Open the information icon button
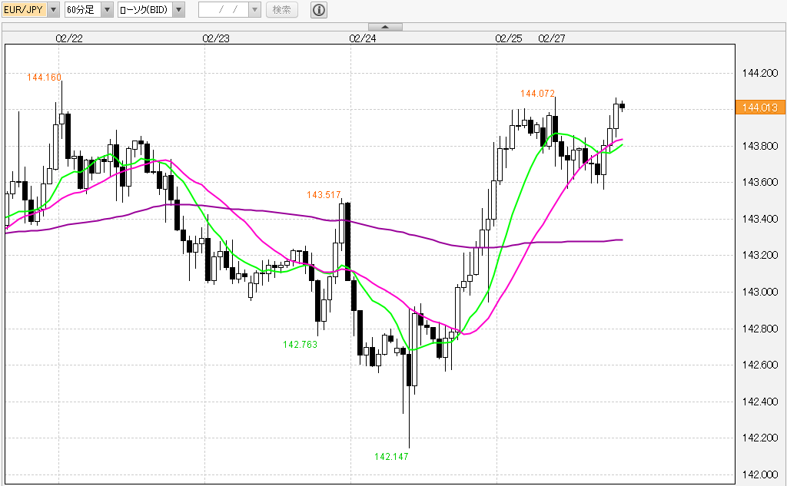 click(x=319, y=9)
